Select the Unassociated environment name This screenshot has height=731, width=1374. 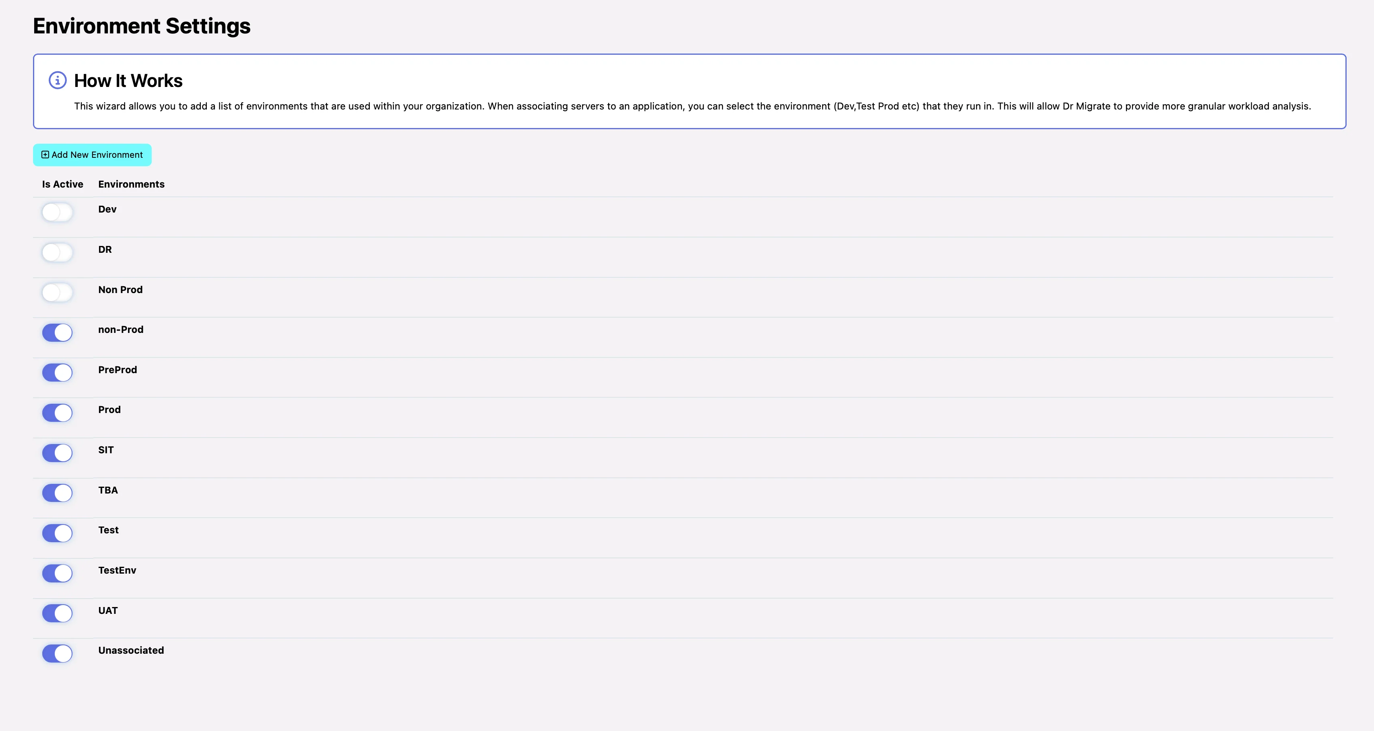(x=131, y=650)
